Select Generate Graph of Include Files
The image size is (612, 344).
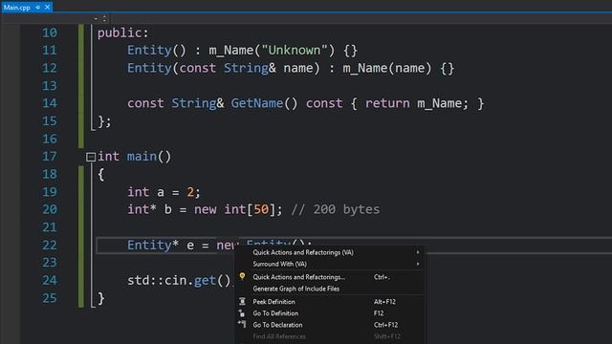tap(330, 289)
